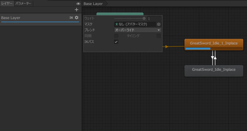The image size is (247, 131).
Task: Click the blue state progress bar
Action: [198, 49]
